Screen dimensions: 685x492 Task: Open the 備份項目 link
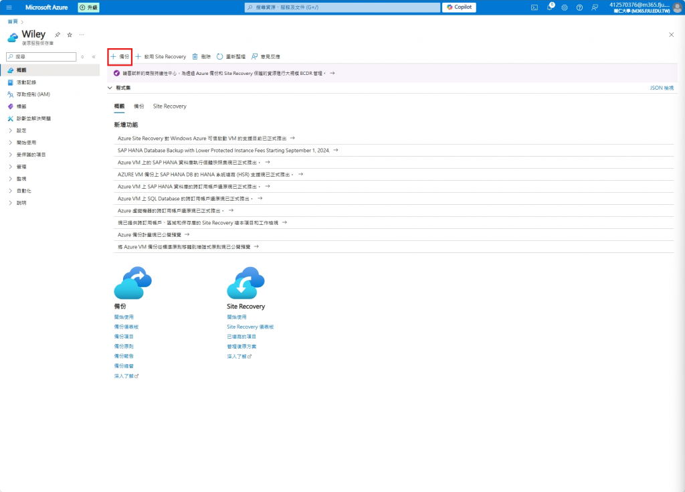tap(124, 337)
